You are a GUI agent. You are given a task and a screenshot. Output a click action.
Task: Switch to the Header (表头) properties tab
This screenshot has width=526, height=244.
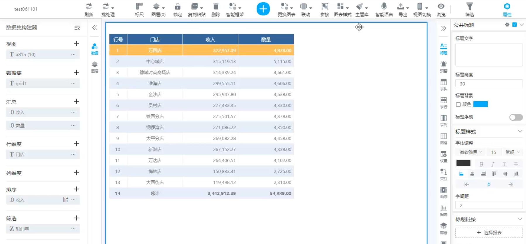[444, 85]
